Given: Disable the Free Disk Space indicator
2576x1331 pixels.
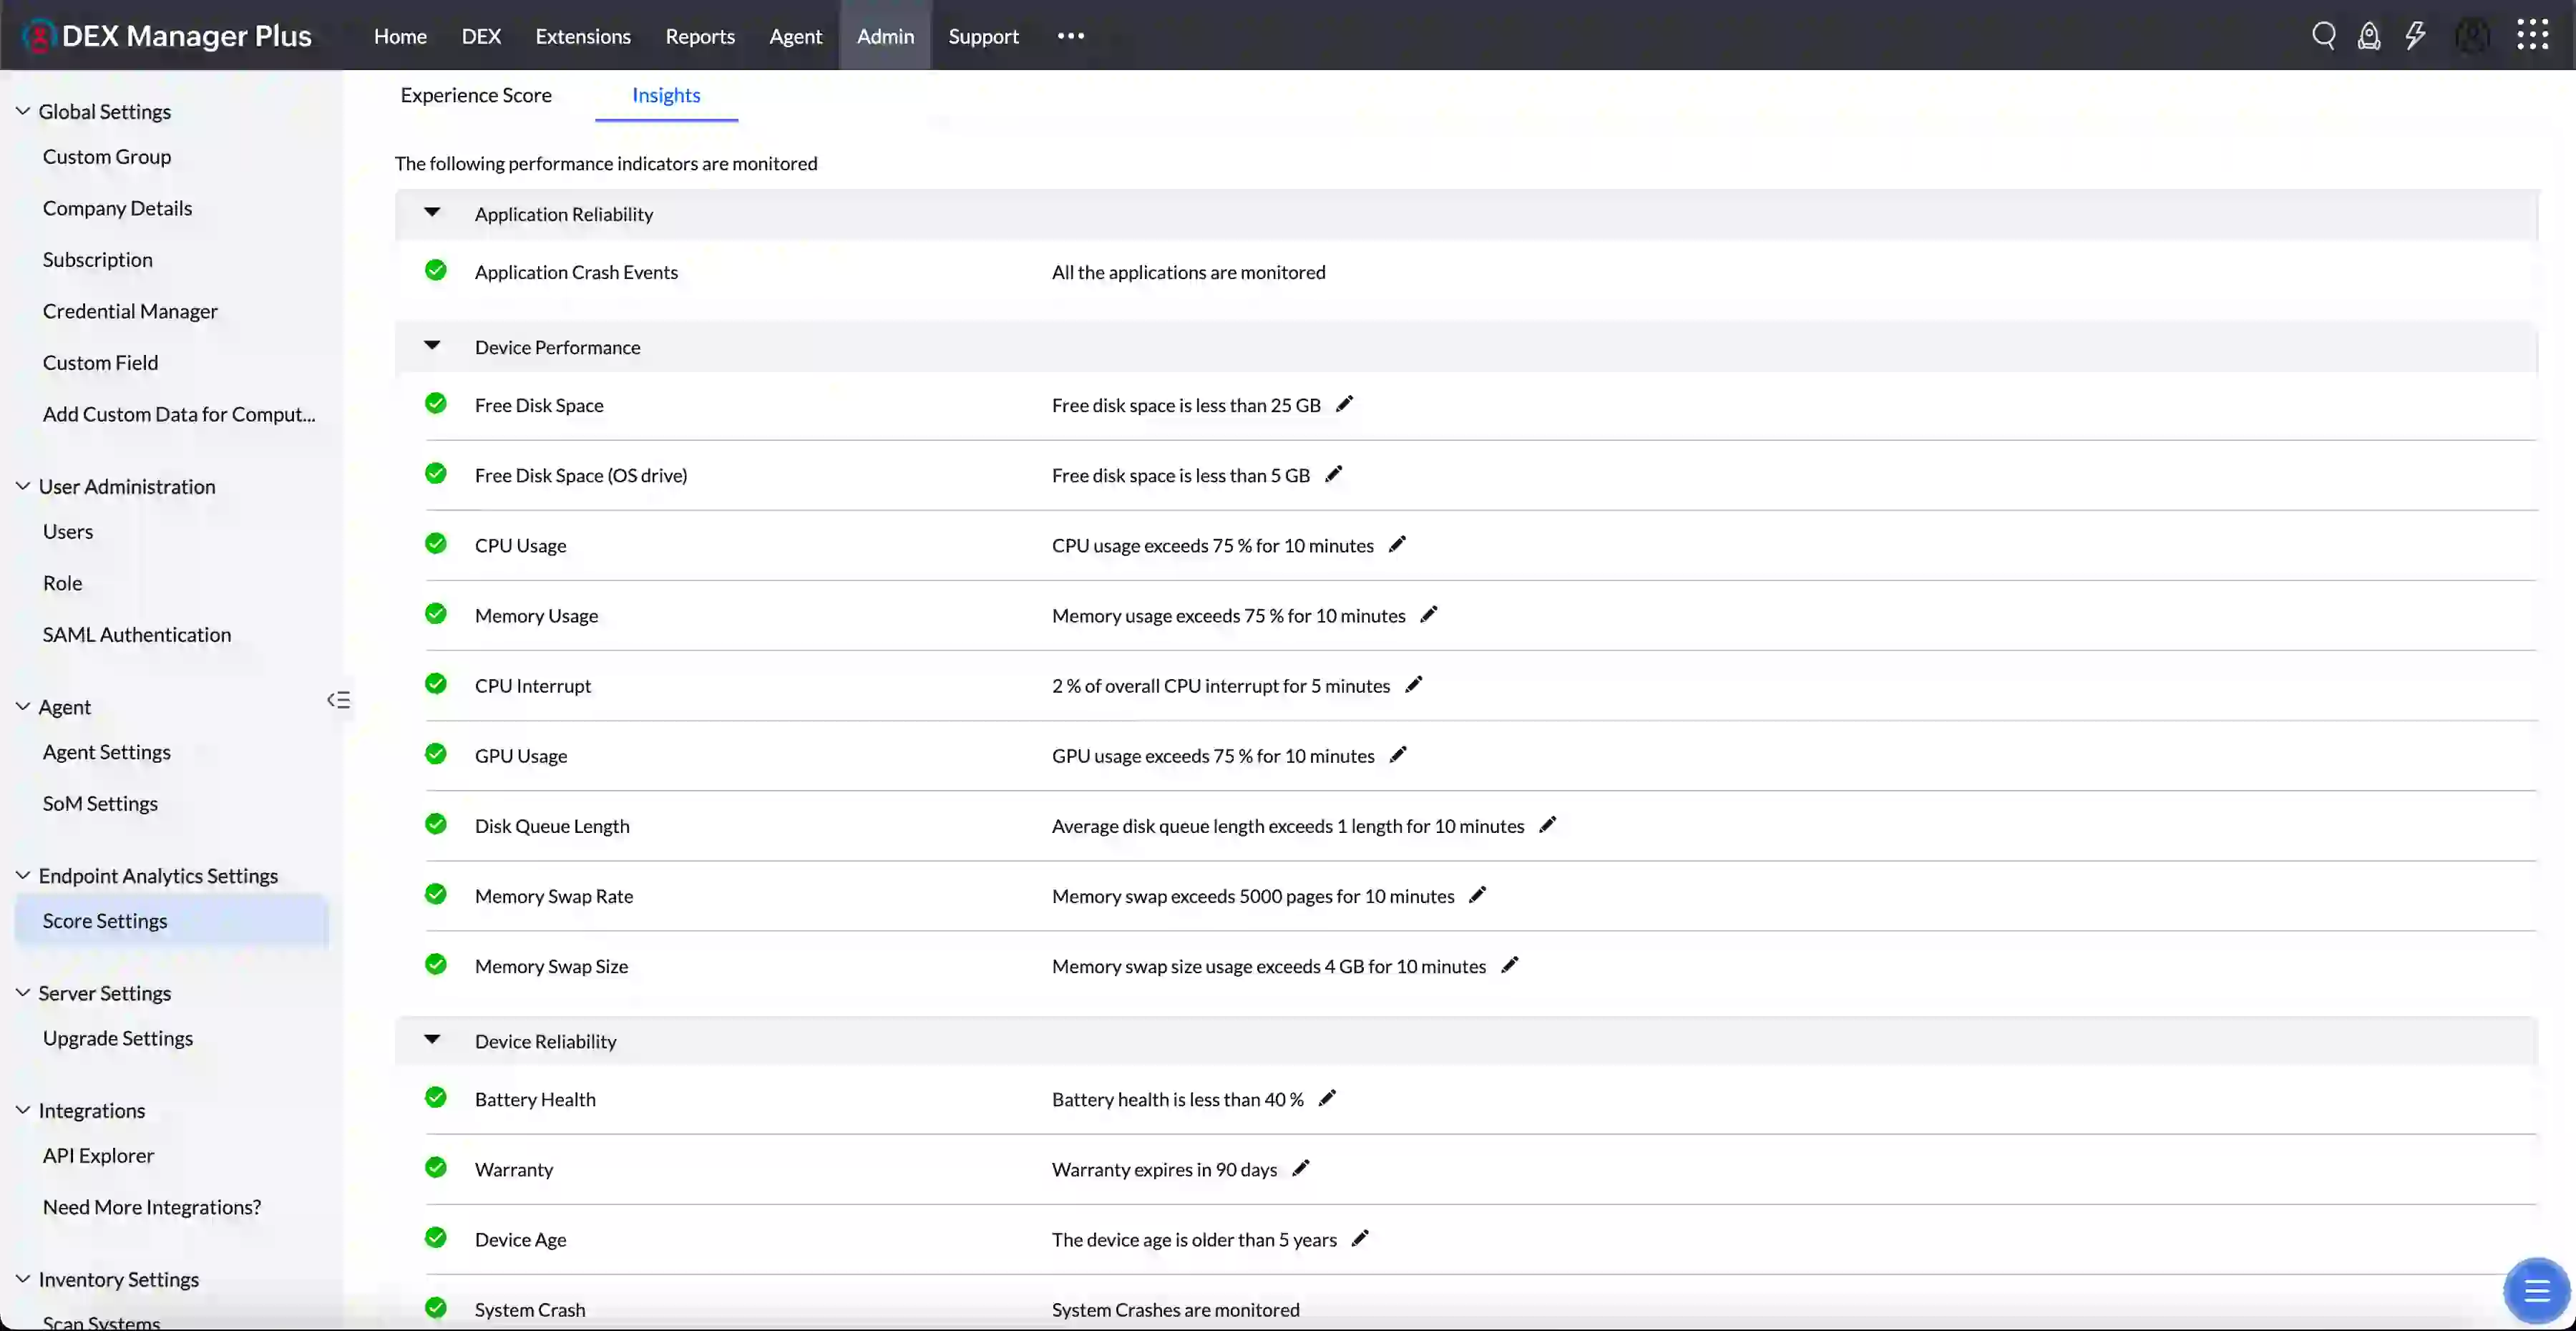Looking at the screenshot, I should 435,403.
